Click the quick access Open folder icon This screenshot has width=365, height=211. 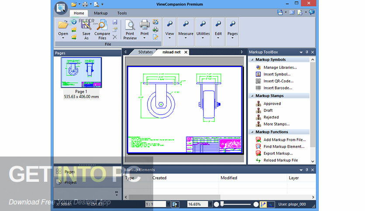point(74,4)
